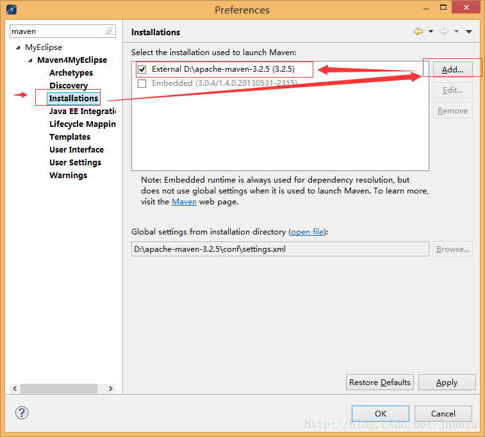Click Restore Defaults button
Image resolution: width=485 pixels, height=437 pixels.
379,383
